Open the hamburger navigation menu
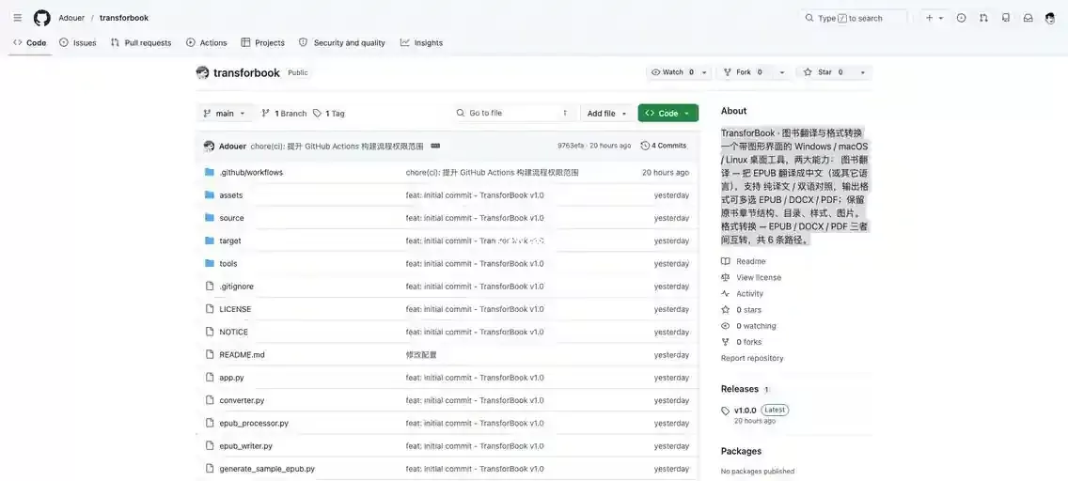The height and width of the screenshot is (481, 1068). pyautogui.click(x=18, y=18)
